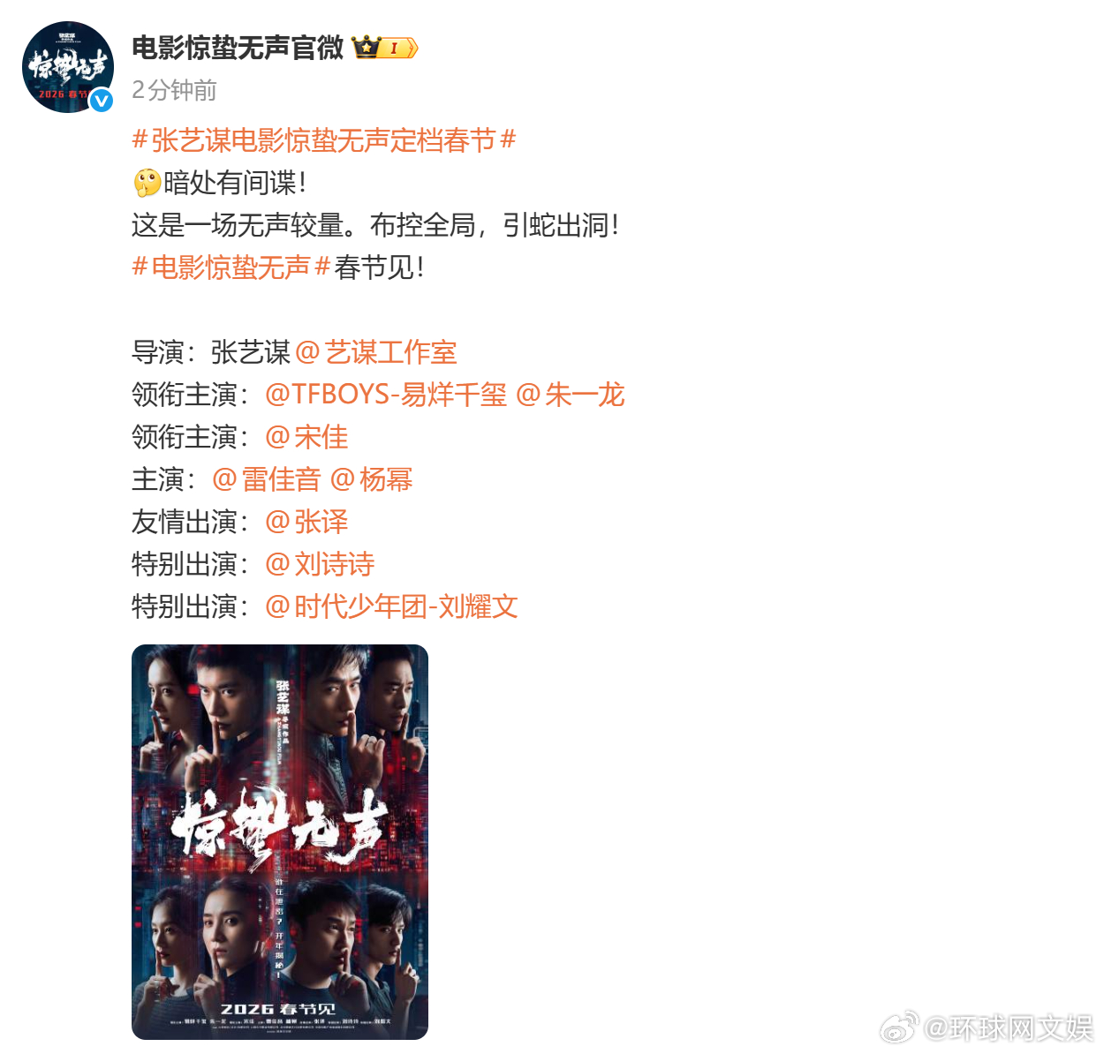Open the @雷佳音 mention
1104x1054 pixels.
(266, 478)
